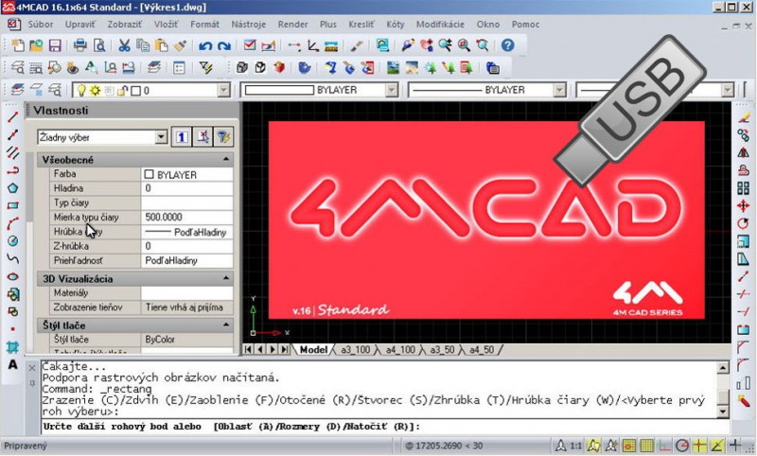Switch to the a3_100 layout tab
757x456 pixels.
(x=356, y=350)
